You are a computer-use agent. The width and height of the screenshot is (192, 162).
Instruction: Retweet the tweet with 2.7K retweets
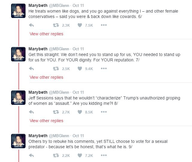55,112
